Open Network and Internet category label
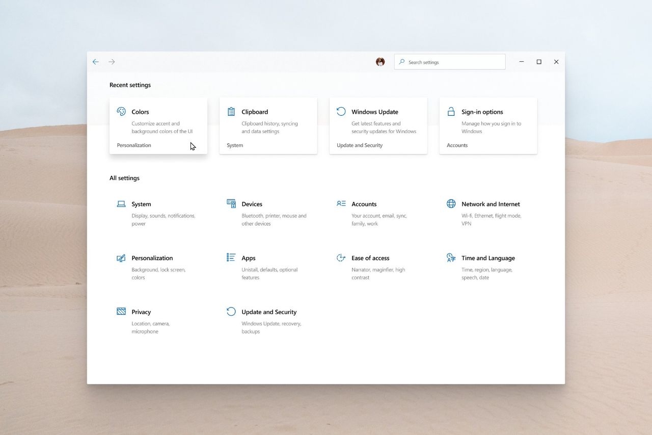The height and width of the screenshot is (435, 652). tap(491, 204)
